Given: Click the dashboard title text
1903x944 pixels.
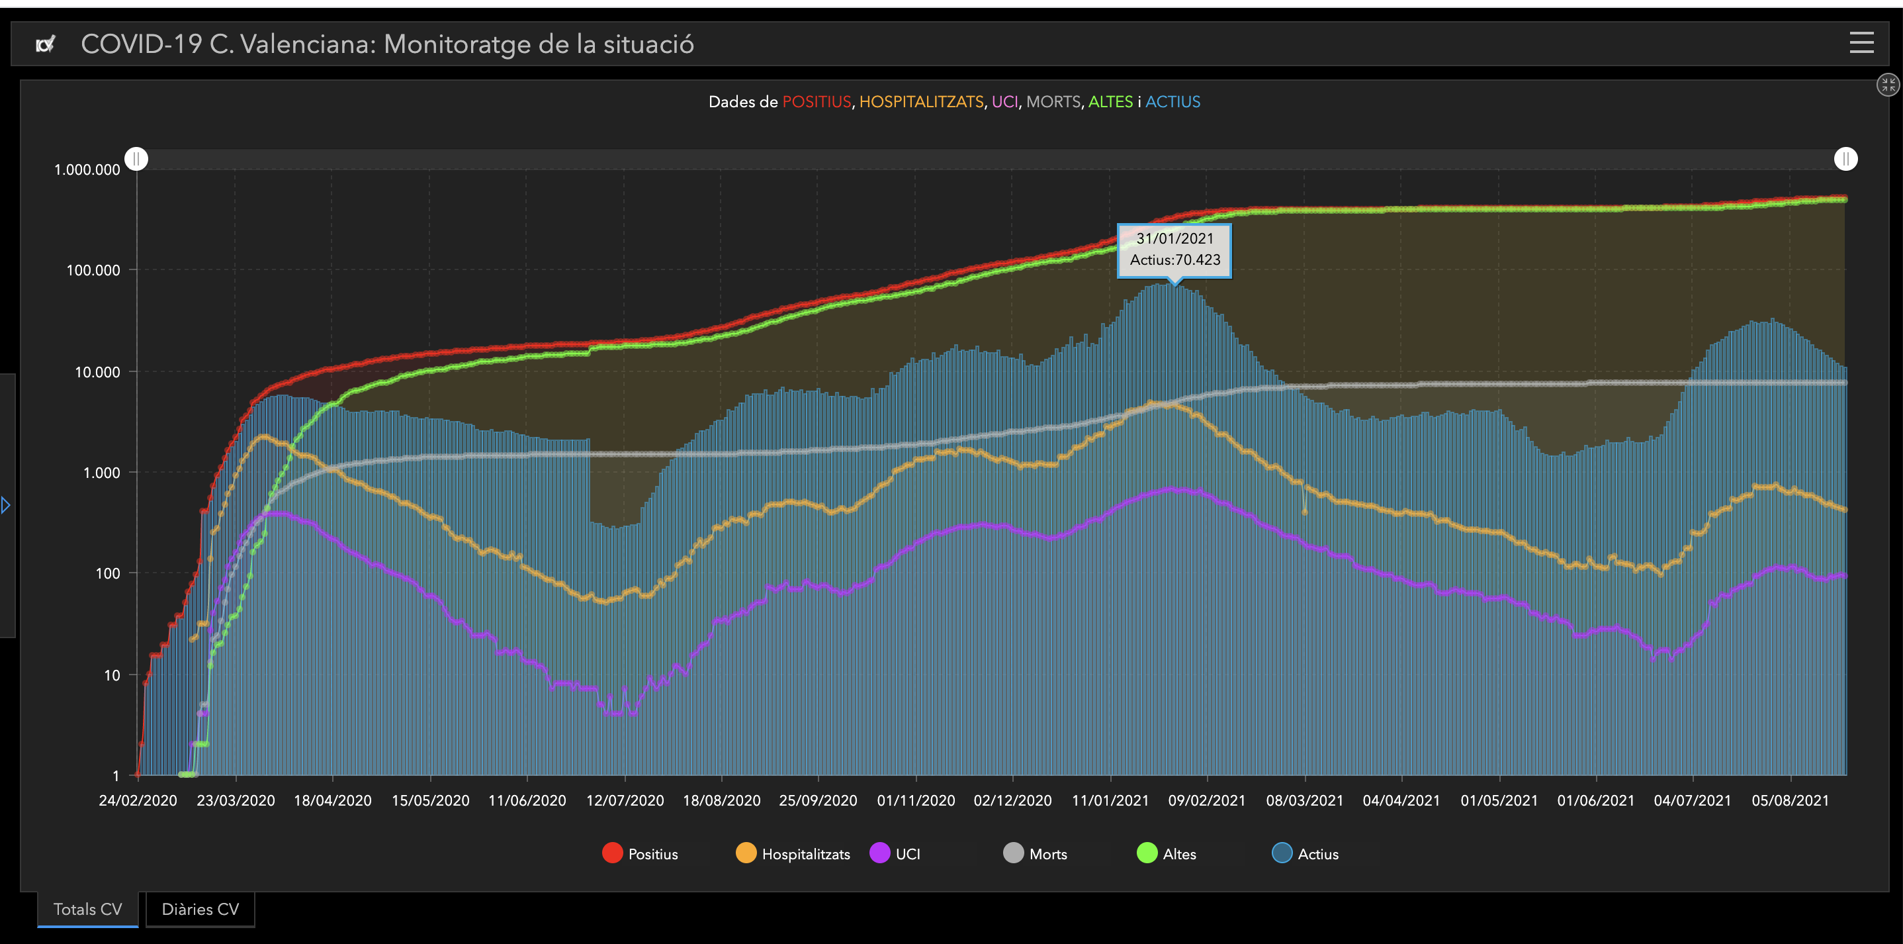Looking at the screenshot, I should coord(387,44).
